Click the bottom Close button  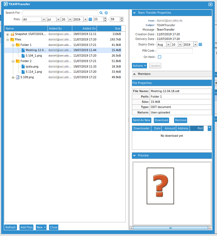pos(54,227)
